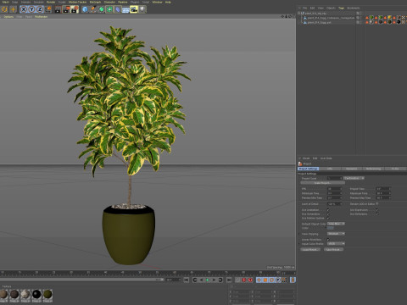Toggle position keyframe recording icon

(x=259, y=280)
